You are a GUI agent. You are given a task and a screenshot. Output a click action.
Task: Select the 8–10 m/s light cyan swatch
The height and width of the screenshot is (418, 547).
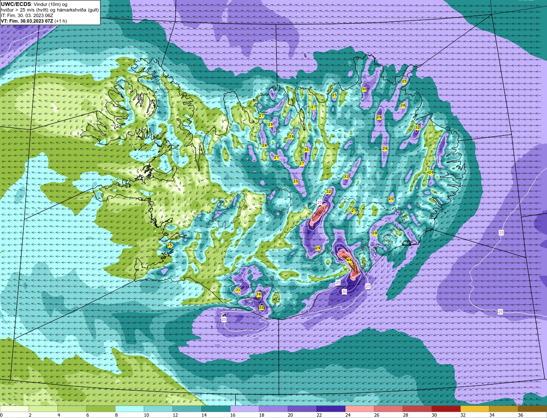pos(129,409)
